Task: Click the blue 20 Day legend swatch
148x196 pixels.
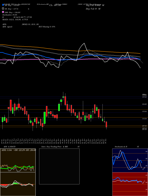Action: tap(3, 5)
